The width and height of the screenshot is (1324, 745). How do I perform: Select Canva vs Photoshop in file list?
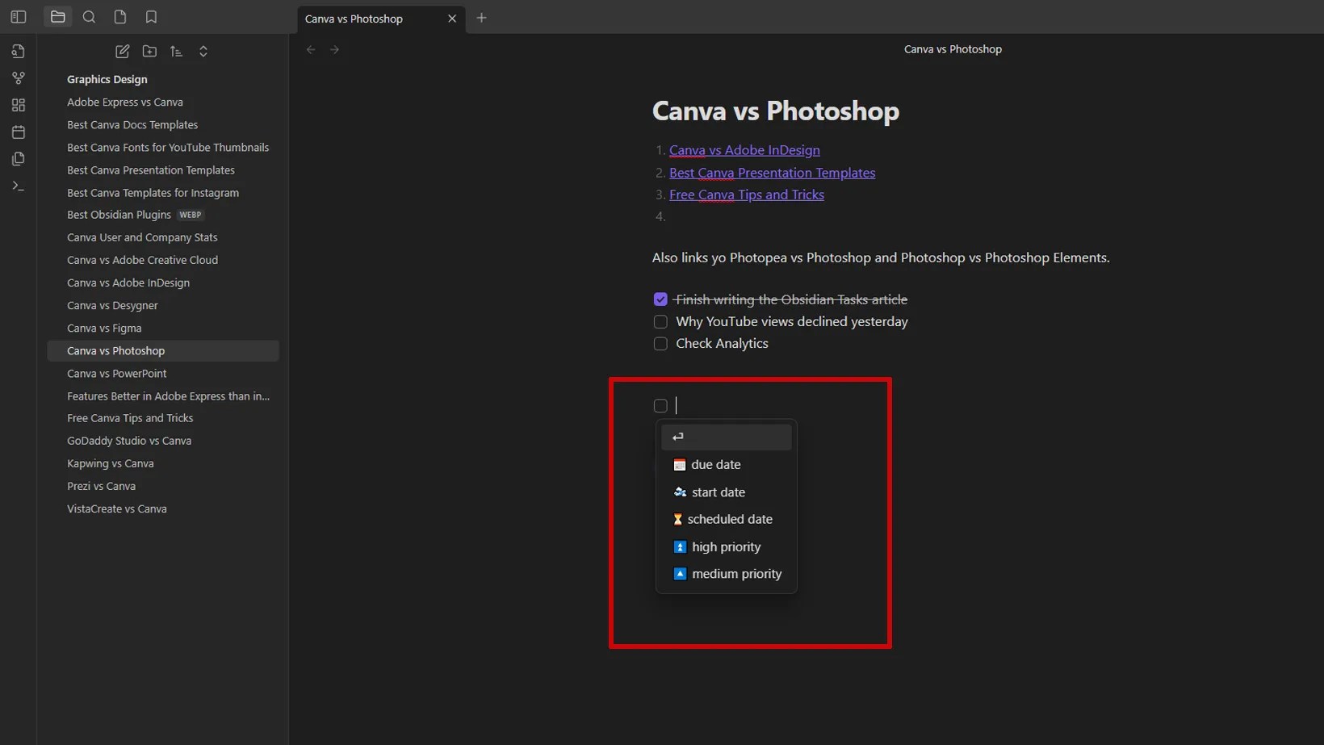163,350
